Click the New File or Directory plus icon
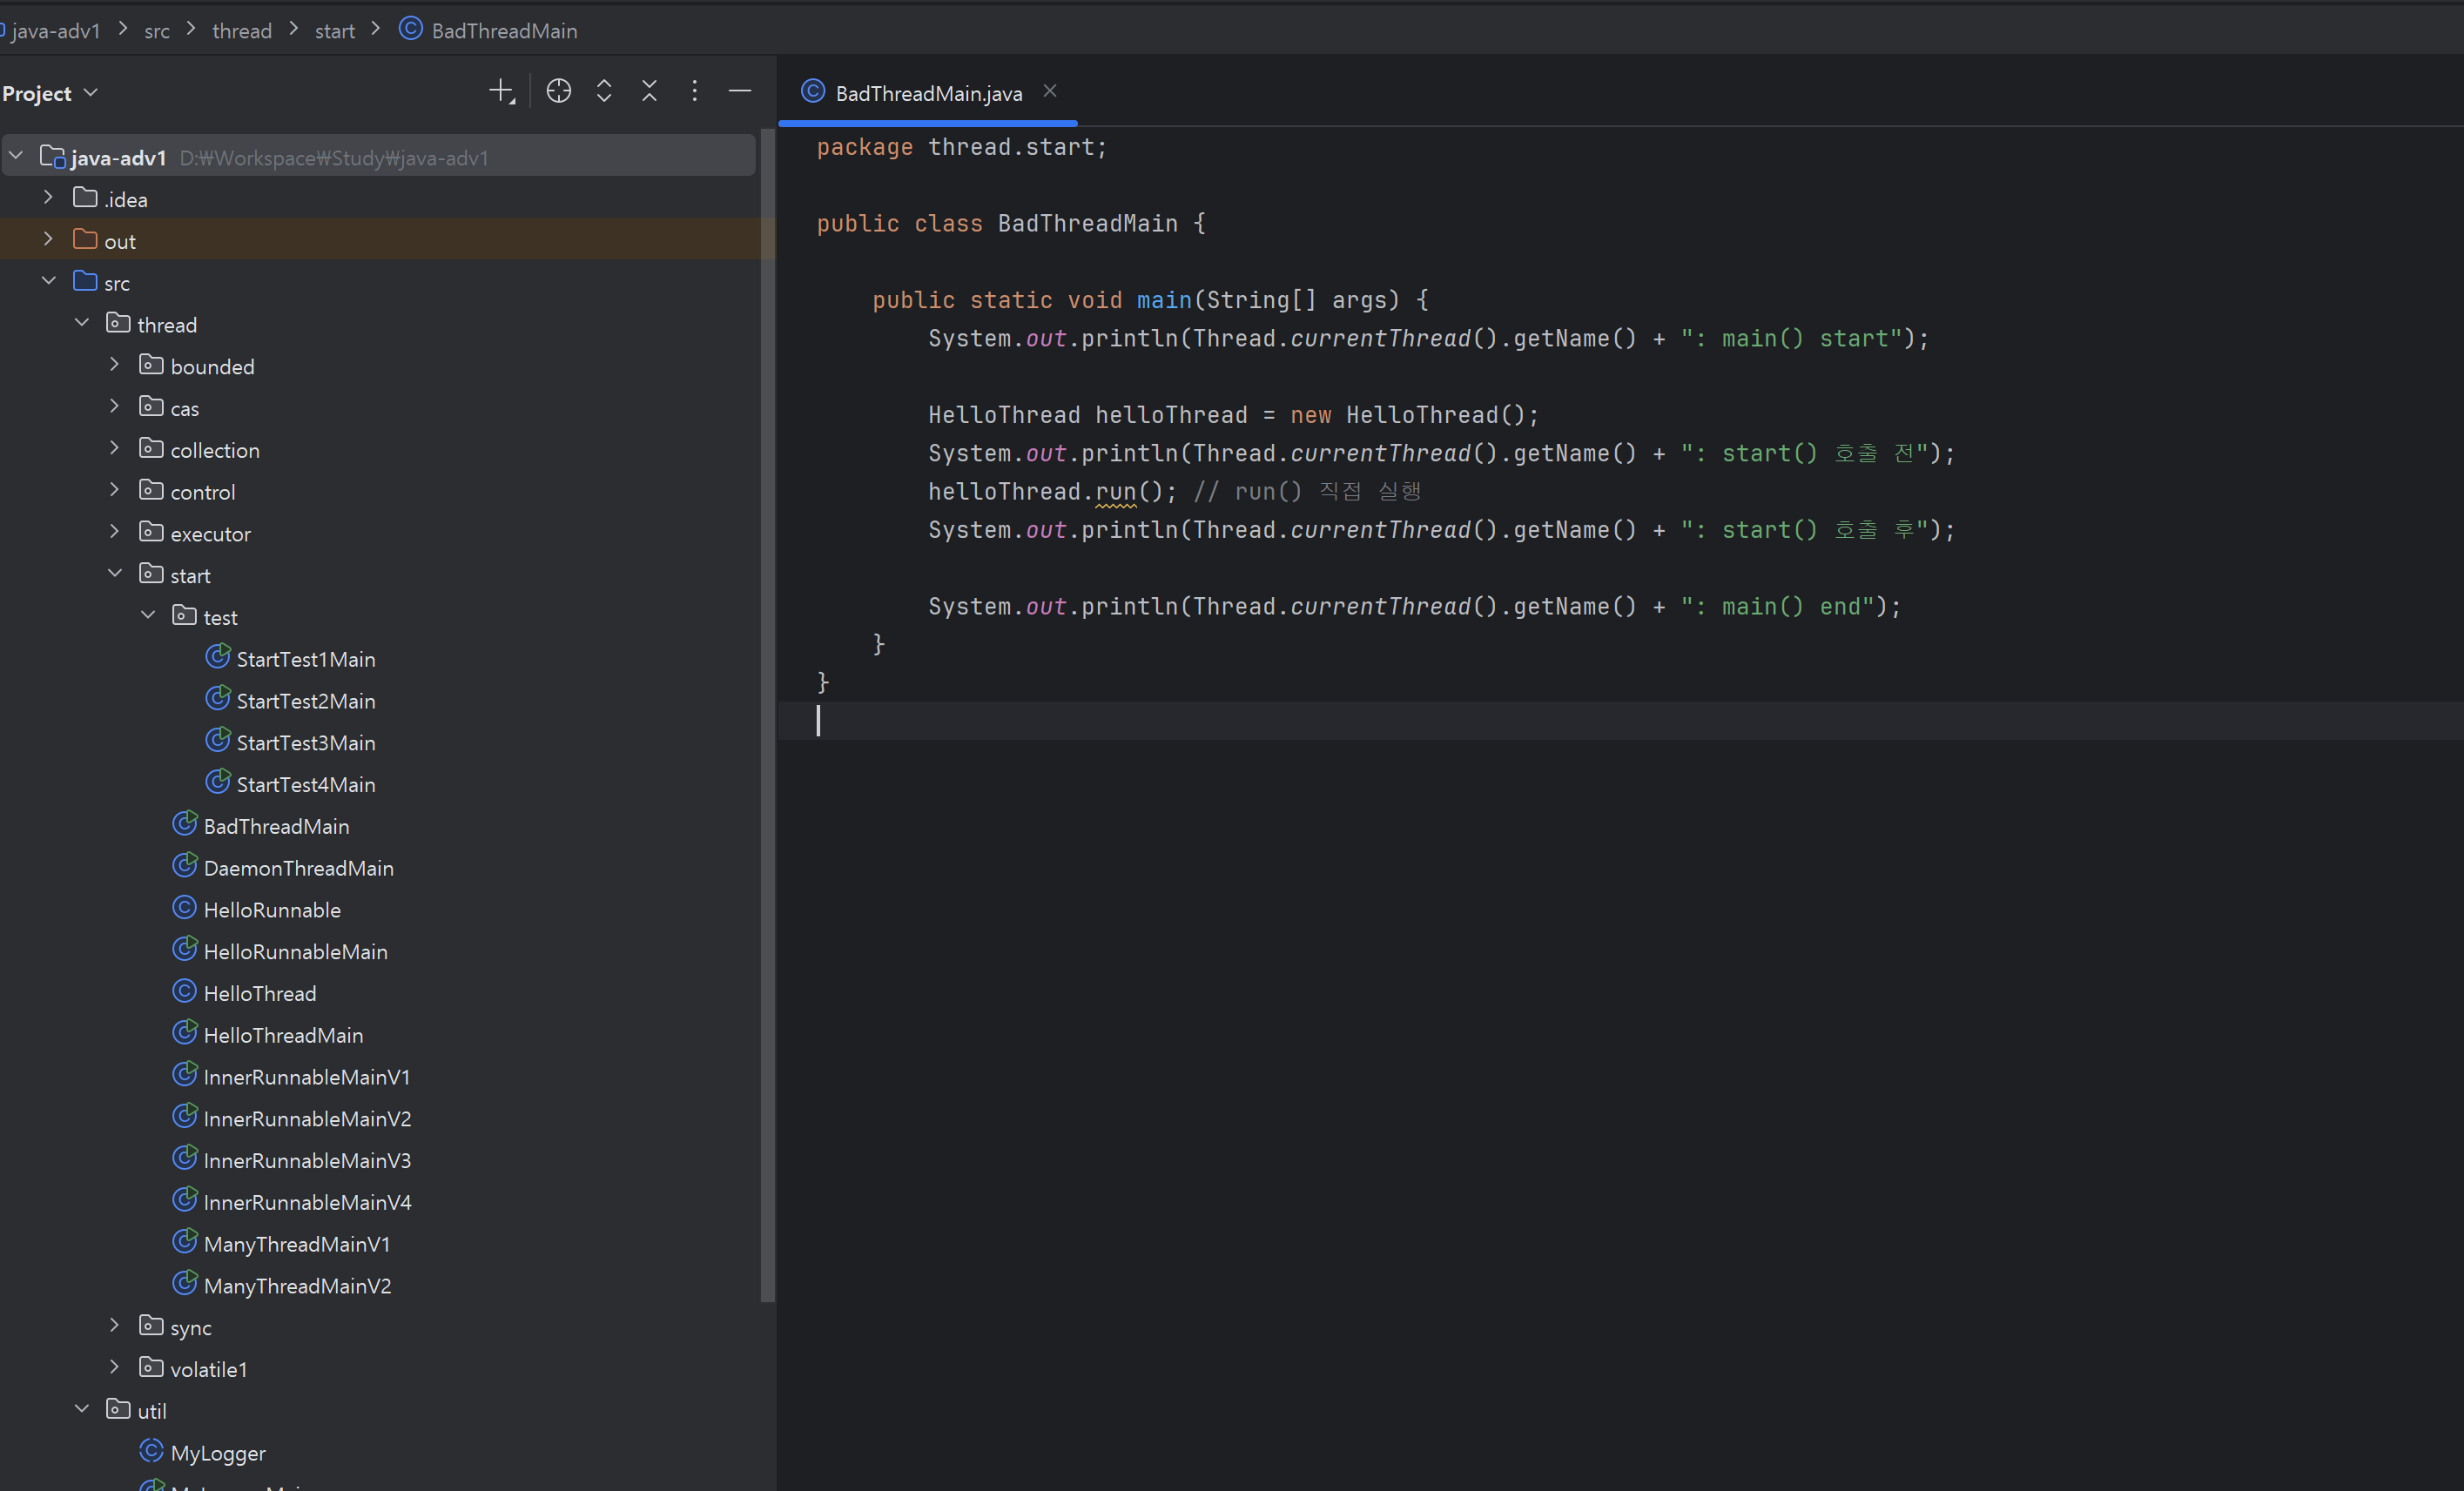 [502, 92]
